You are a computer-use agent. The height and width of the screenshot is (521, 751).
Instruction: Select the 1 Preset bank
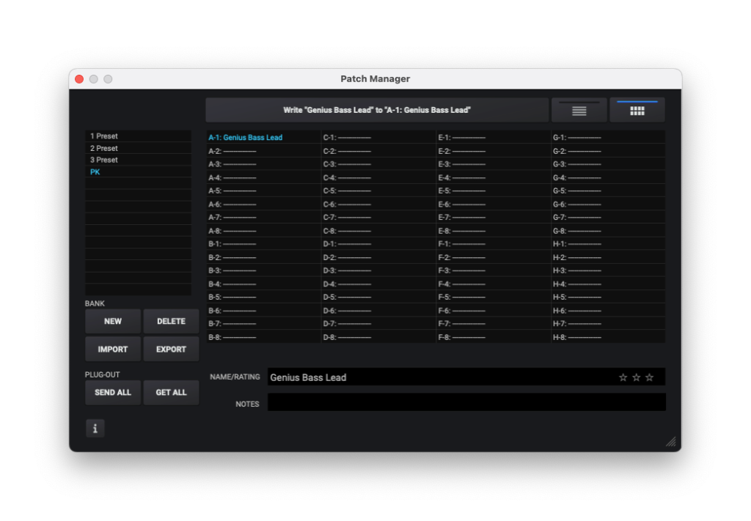(x=104, y=136)
